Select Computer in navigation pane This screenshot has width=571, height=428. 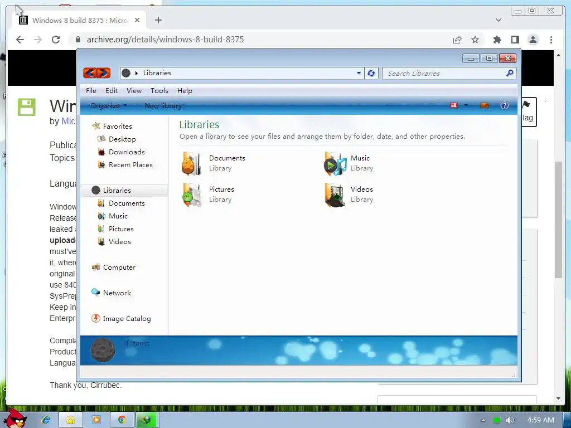(x=114, y=267)
